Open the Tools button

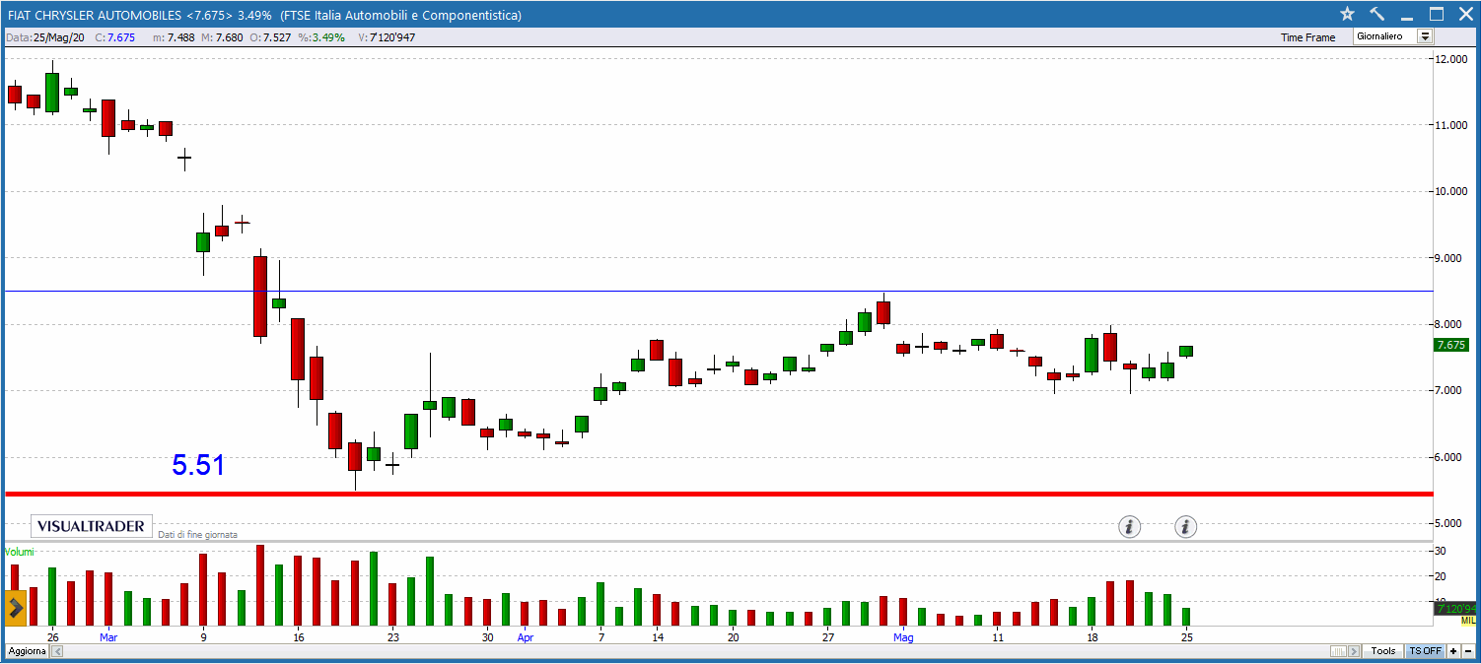(x=1383, y=651)
